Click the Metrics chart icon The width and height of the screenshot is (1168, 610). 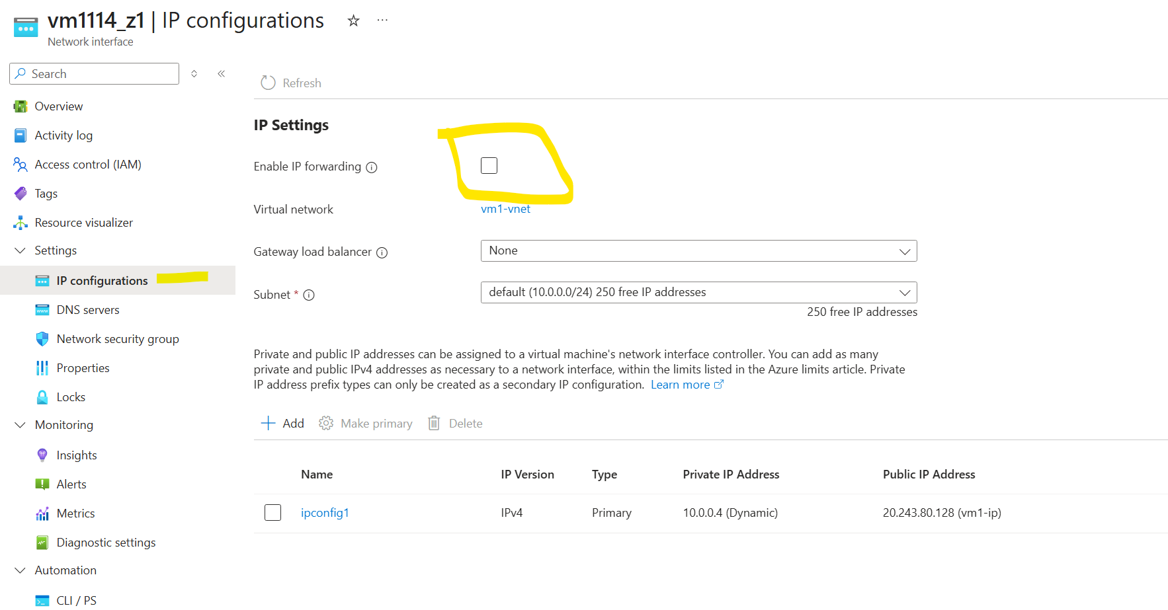tap(42, 514)
